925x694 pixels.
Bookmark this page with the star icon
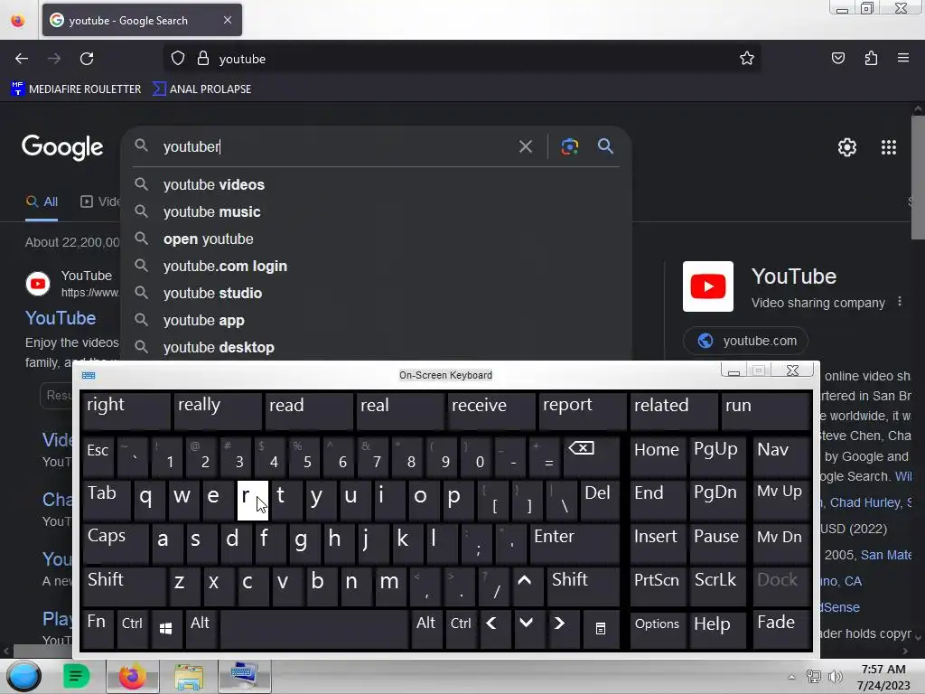click(x=747, y=58)
